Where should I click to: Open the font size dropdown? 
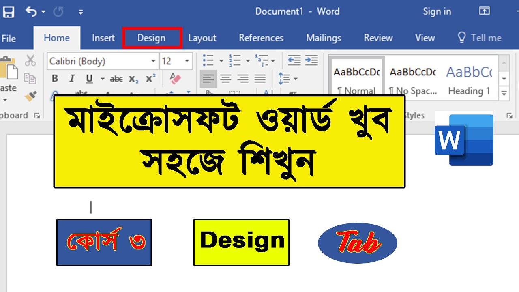click(187, 61)
